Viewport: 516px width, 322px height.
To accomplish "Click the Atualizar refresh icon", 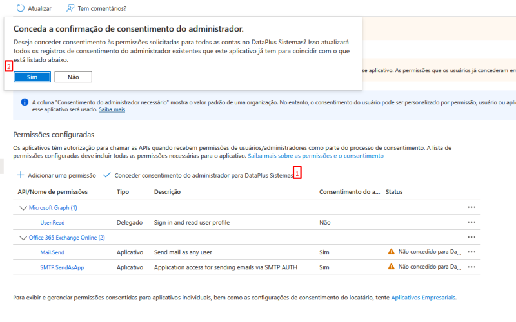I will click(21, 8).
